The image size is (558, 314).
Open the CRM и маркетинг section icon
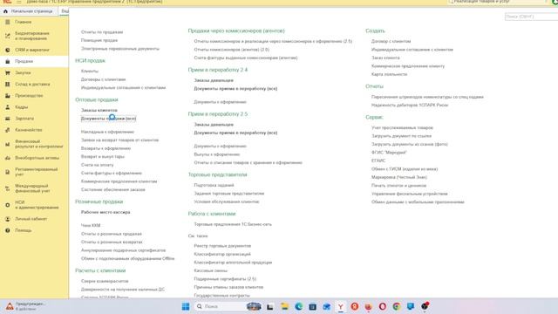(8, 50)
